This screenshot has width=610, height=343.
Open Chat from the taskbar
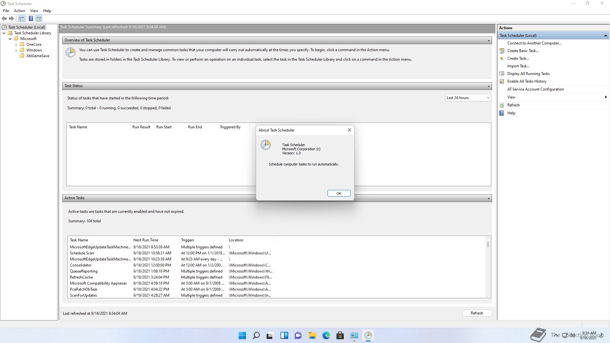pyautogui.click(x=298, y=335)
